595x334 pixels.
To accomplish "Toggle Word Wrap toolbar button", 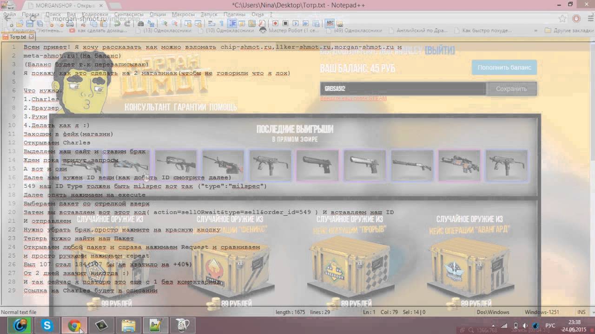I will click(212, 23).
